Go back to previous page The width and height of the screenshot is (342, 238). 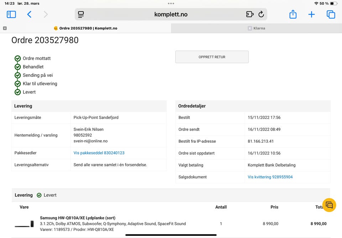pos(29,14)
